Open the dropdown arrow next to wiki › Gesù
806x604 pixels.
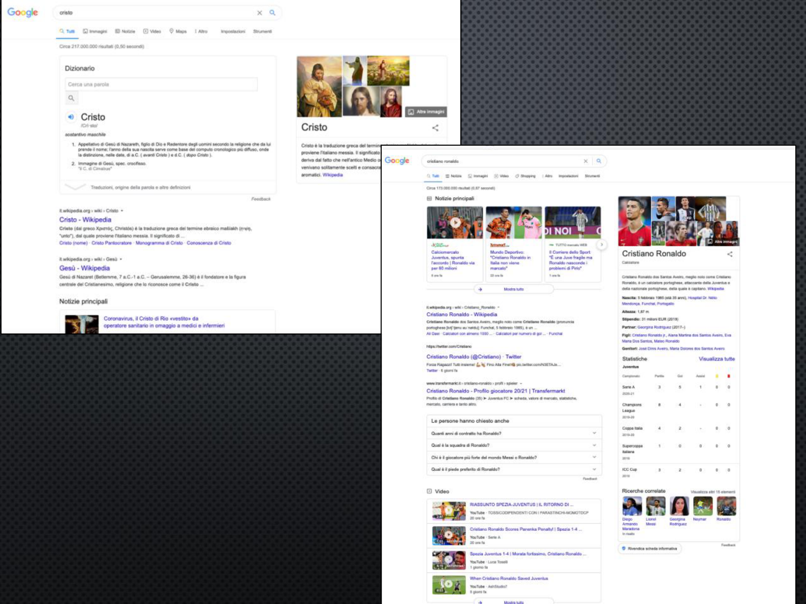click(x=121, y=259)
